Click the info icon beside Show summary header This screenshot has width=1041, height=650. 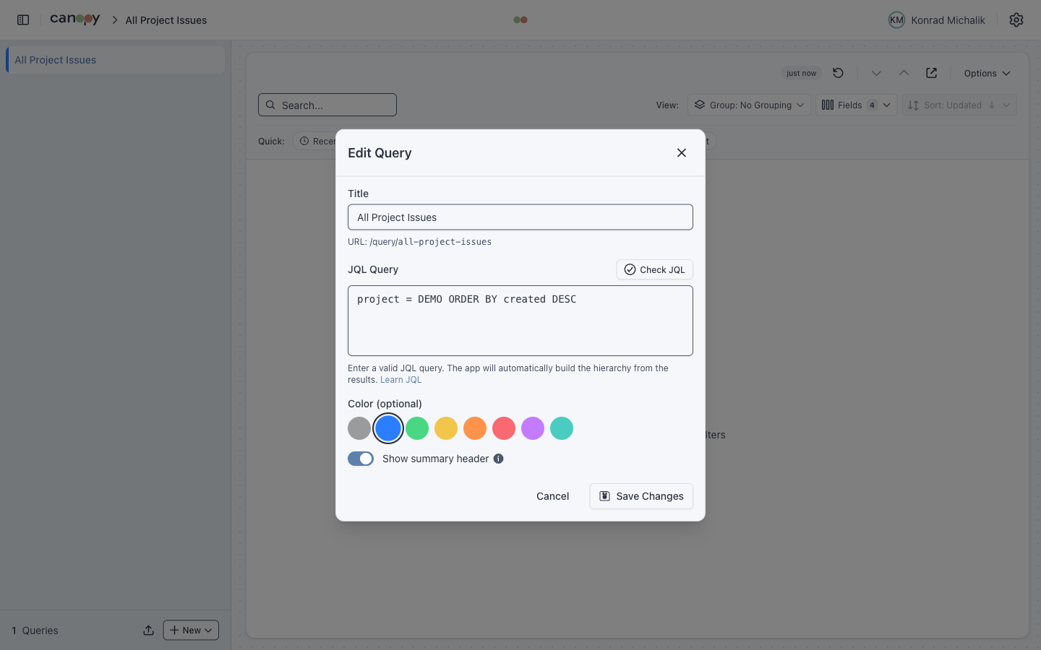tap(498, 459)
